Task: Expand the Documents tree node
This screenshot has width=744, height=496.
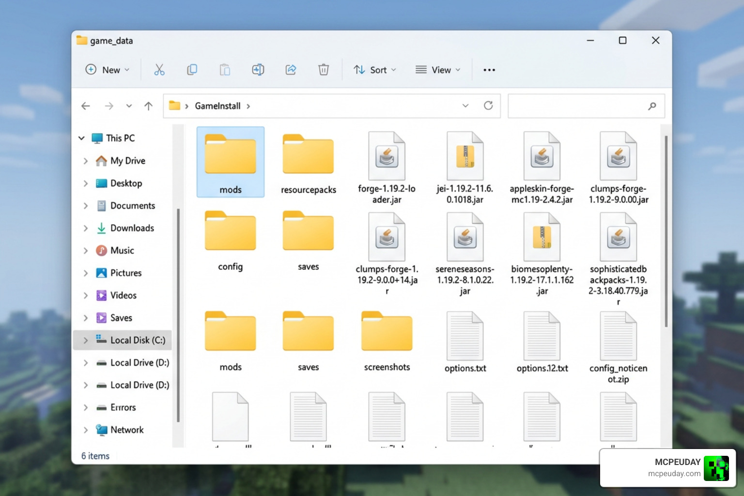Action: [x=86, y=205]
